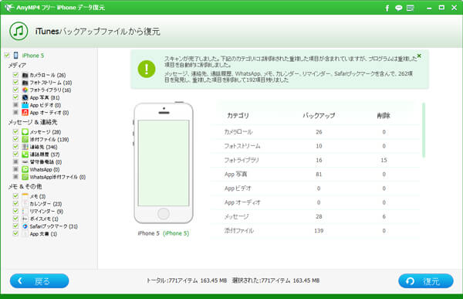Screen dimensions: 463x299
Task: Toggle the Safariブックマーク (31) checkbox
Action: 15,226
